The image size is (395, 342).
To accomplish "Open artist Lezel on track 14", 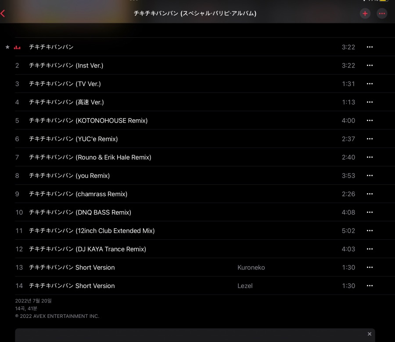I will [x=245, y=286].
